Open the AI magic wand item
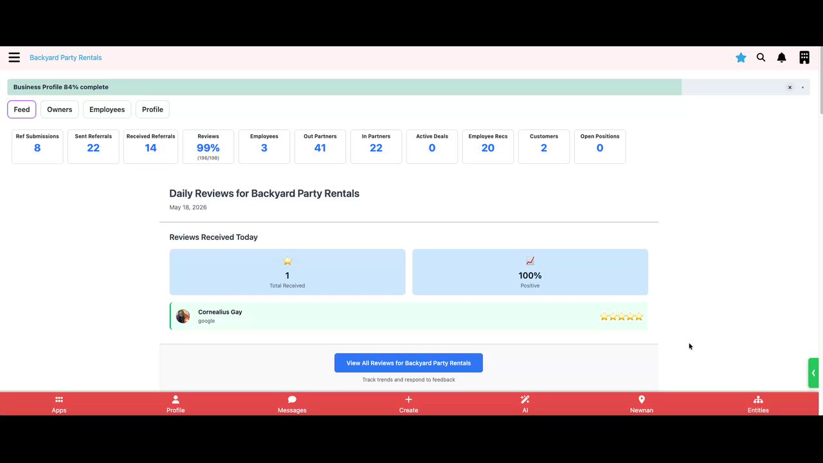The height and width of the screenshot is (463, 823). point(525,404)
